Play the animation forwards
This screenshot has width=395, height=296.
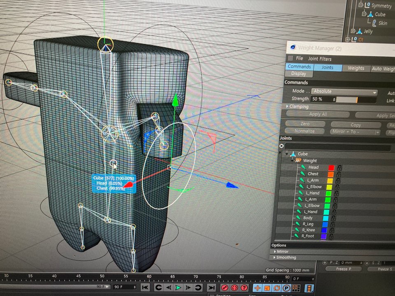click(x=178, y=287)
